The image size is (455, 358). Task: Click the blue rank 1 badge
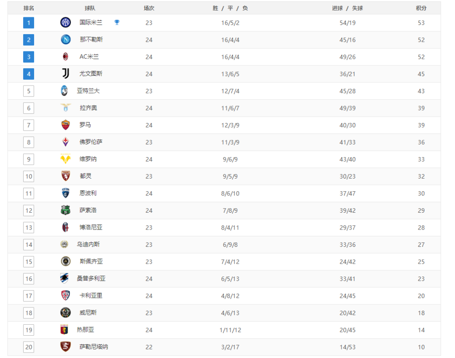pos(29,23)
